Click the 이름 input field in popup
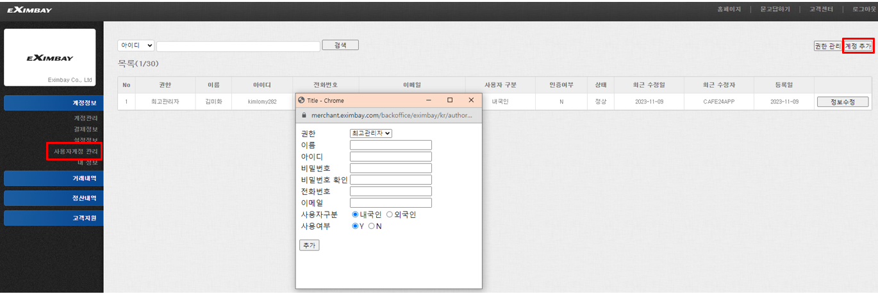Screen dimensions: 878x294 [x=391, y=145]
